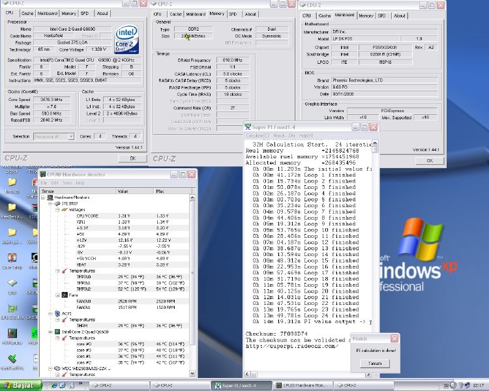The width and height of the screenshot is (489, 391).
Task: Collapse the Intel Core 2 Quad Q6600 node
Action: pos(50,332)
